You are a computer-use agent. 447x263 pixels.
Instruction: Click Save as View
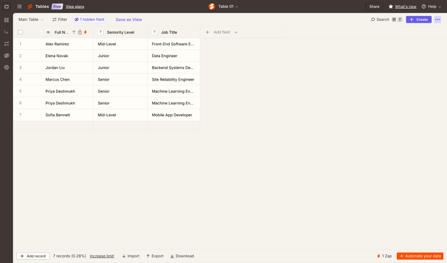(x=129, y=20)
